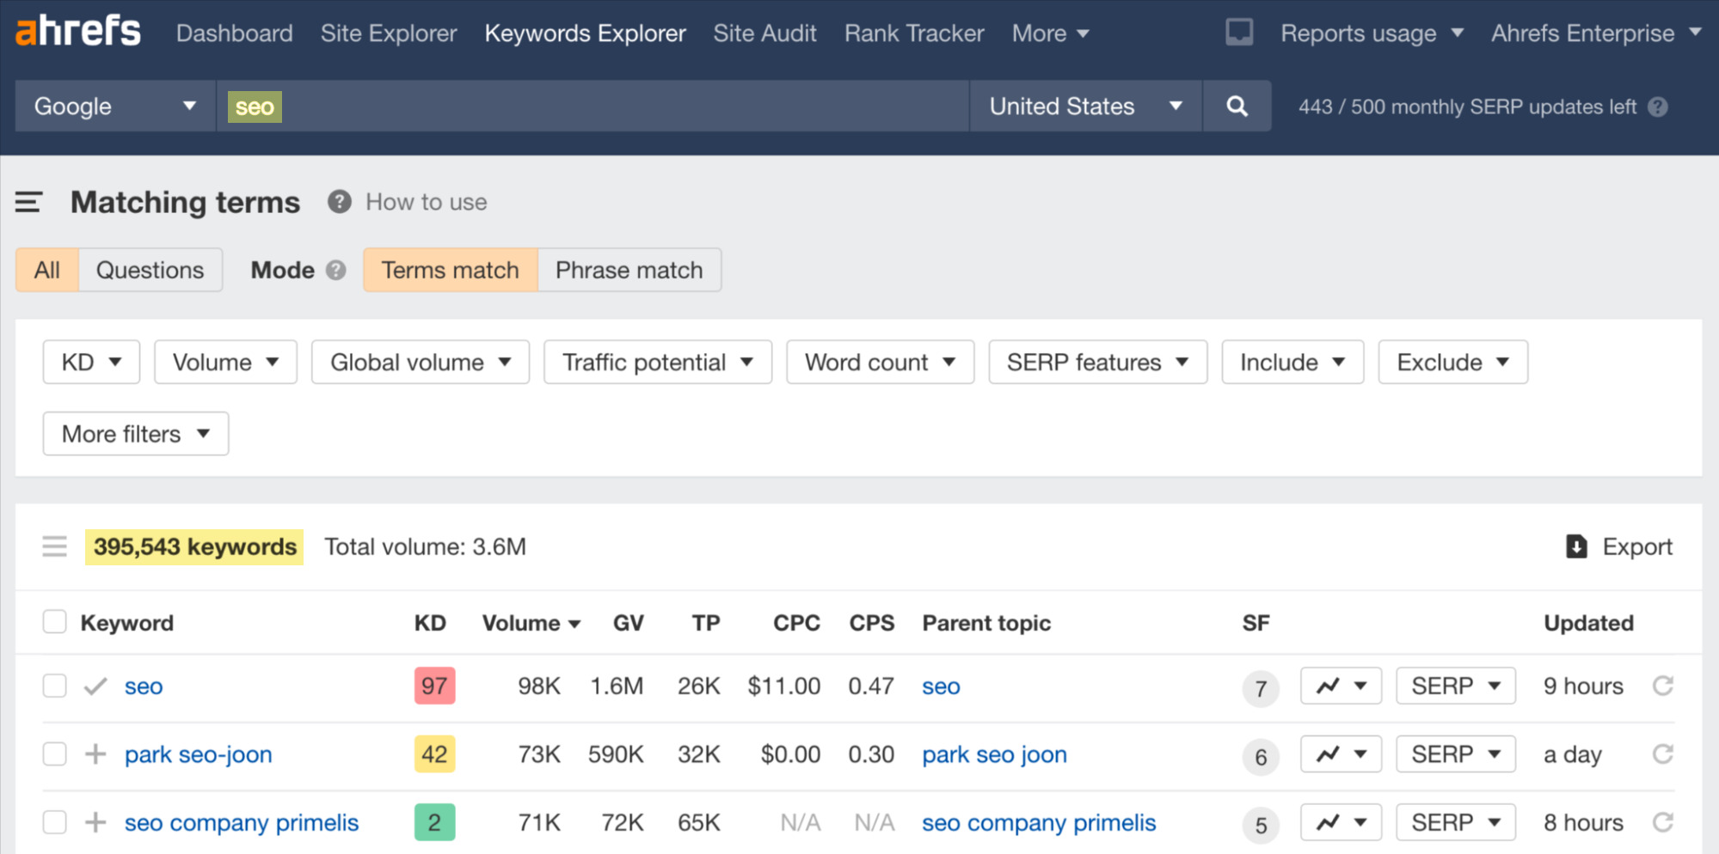The height and width of the screenshot is (854, 1719).
Task: Open Site Audit from the top menu
Action: click(x=764, y=33)
